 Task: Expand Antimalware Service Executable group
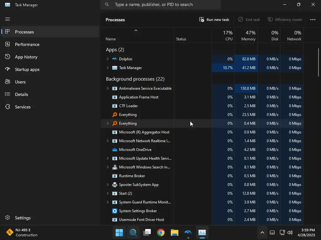tap(108, 88)
